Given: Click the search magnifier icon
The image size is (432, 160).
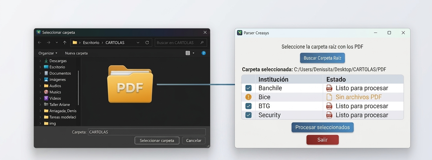Looking at the screenshot, I should pyautogui.click(x=202, y=43).
